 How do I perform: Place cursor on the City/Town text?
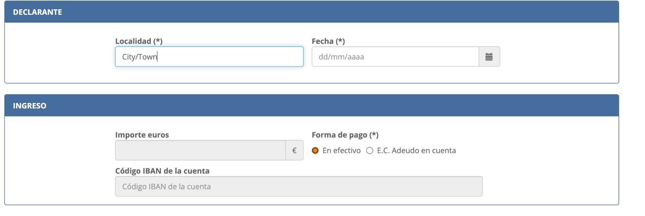[x=139, y=57]
